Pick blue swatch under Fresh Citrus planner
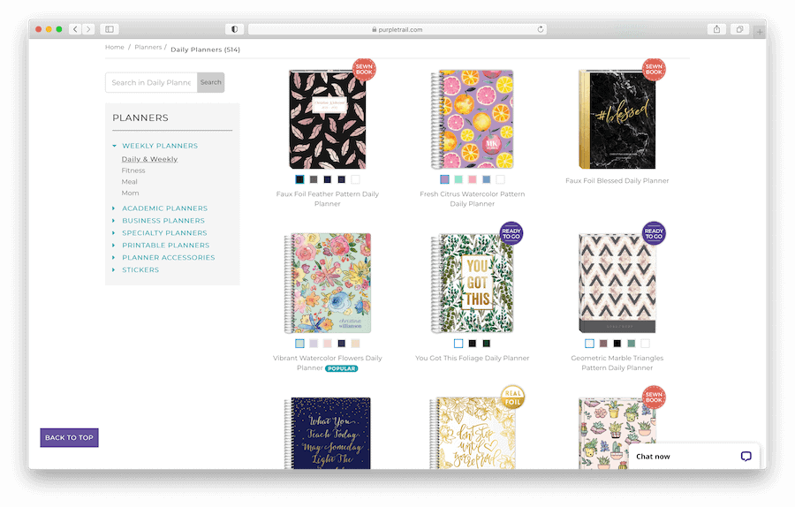 486,179
